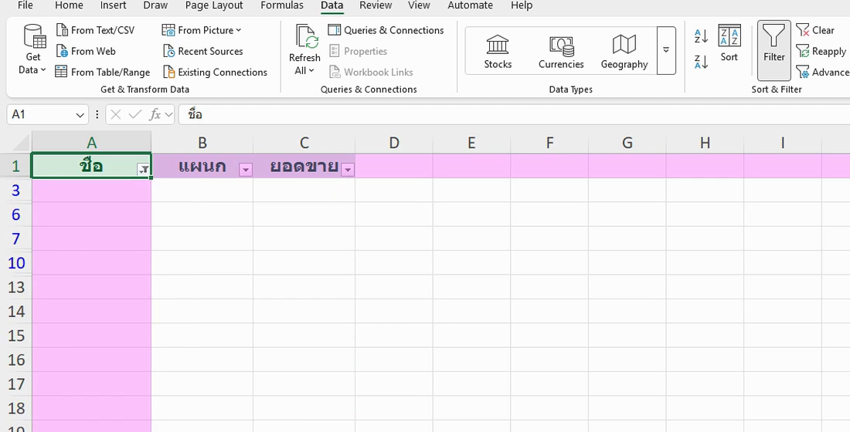Click the Refresh All icon
This screenshot has height=432, width=850.
306,37
